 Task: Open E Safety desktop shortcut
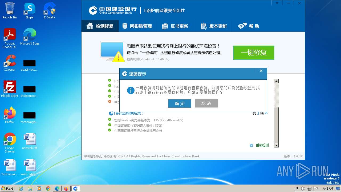(50, 11)
